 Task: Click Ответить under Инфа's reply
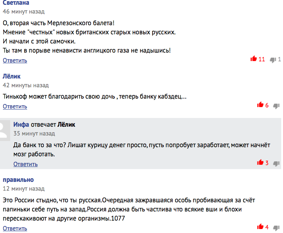tap(26, 164)
